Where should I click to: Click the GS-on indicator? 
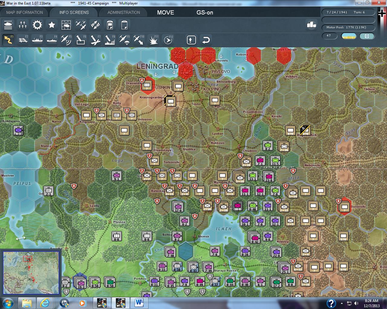[205, 12]
